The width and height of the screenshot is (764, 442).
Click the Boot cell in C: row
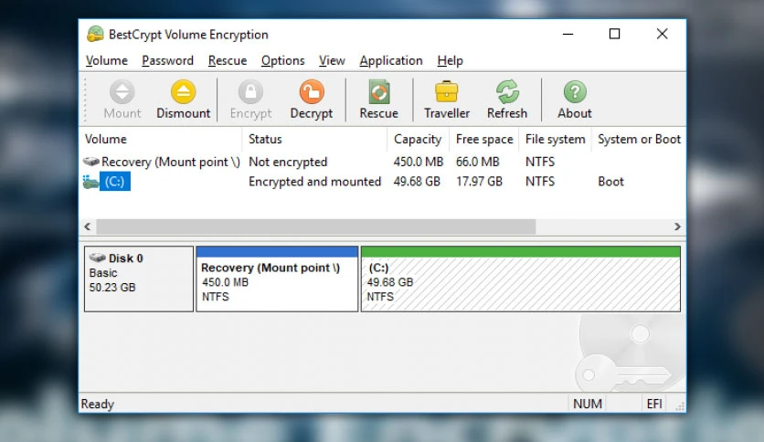click(611, 182)
